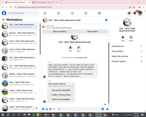
Task: Show hidden system tray icons chevron
Action: [123, 115]
